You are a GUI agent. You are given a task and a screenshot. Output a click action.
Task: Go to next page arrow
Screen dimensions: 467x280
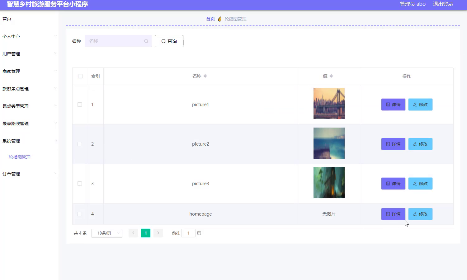158,233
